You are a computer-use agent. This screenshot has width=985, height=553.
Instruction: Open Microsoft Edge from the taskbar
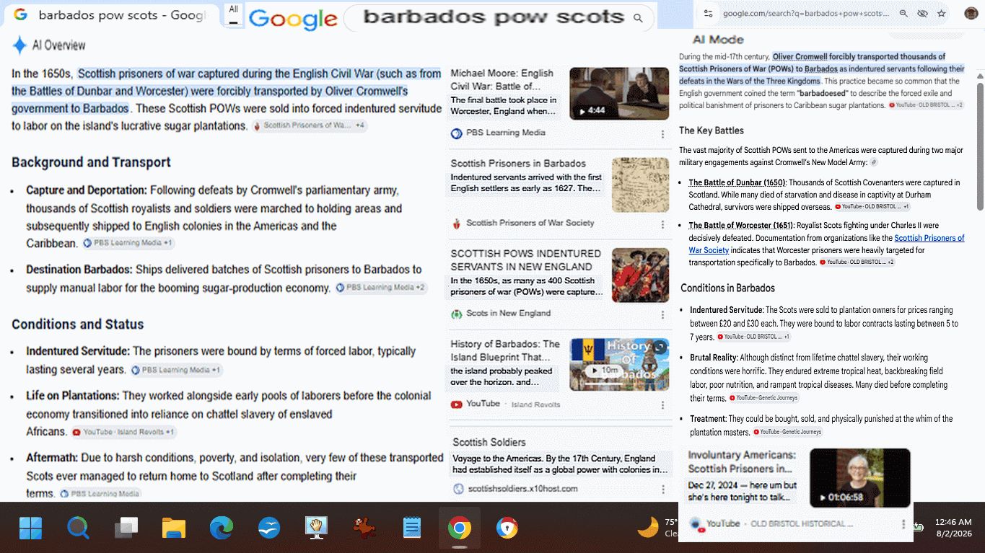[x=222, y=528]
